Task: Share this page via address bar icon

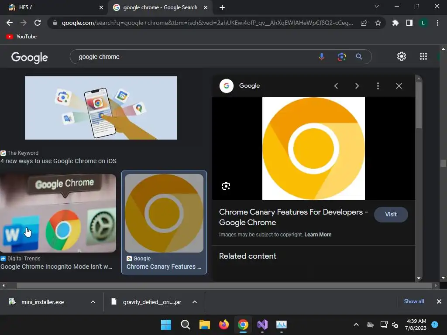Action: click(364, 23)
